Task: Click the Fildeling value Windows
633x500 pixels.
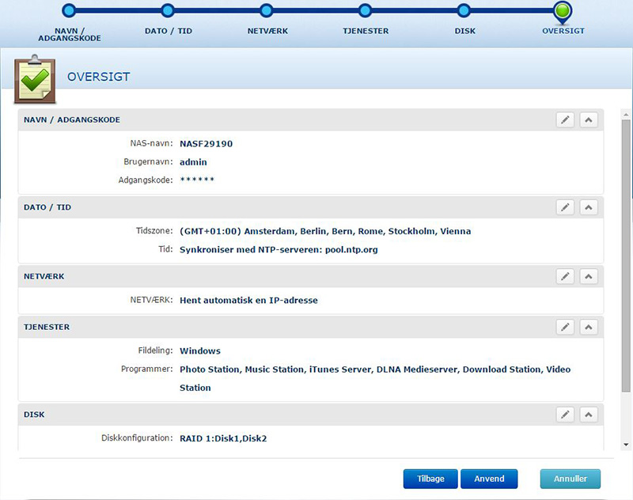Action: 200,350
